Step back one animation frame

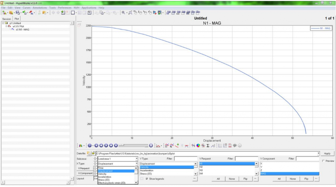(x=101, y=146)
